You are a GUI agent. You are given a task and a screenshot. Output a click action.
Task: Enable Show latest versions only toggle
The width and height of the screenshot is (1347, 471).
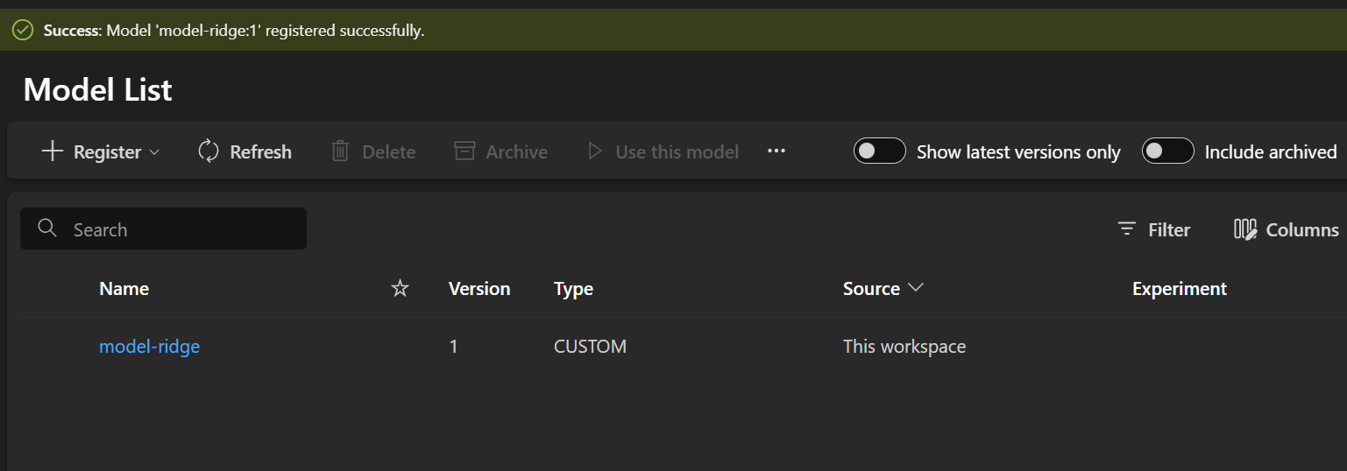pos(879,151)
